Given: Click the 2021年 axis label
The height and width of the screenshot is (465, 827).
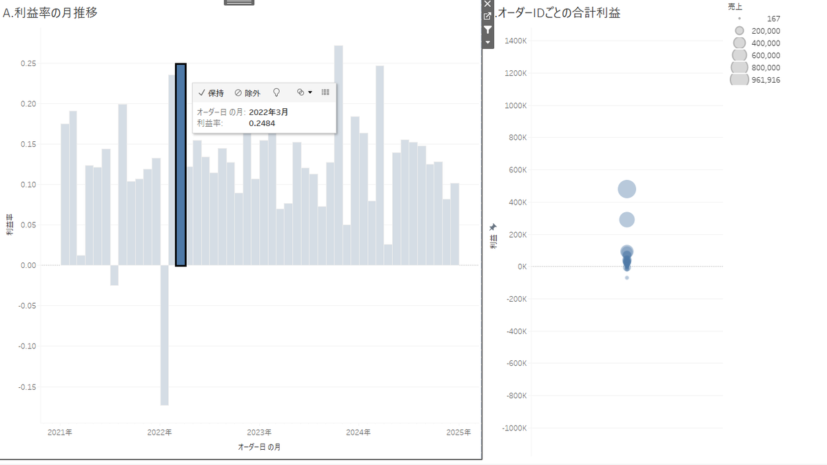Looking at the screenshot, I should pyautogui.click(x=60, y=433).
